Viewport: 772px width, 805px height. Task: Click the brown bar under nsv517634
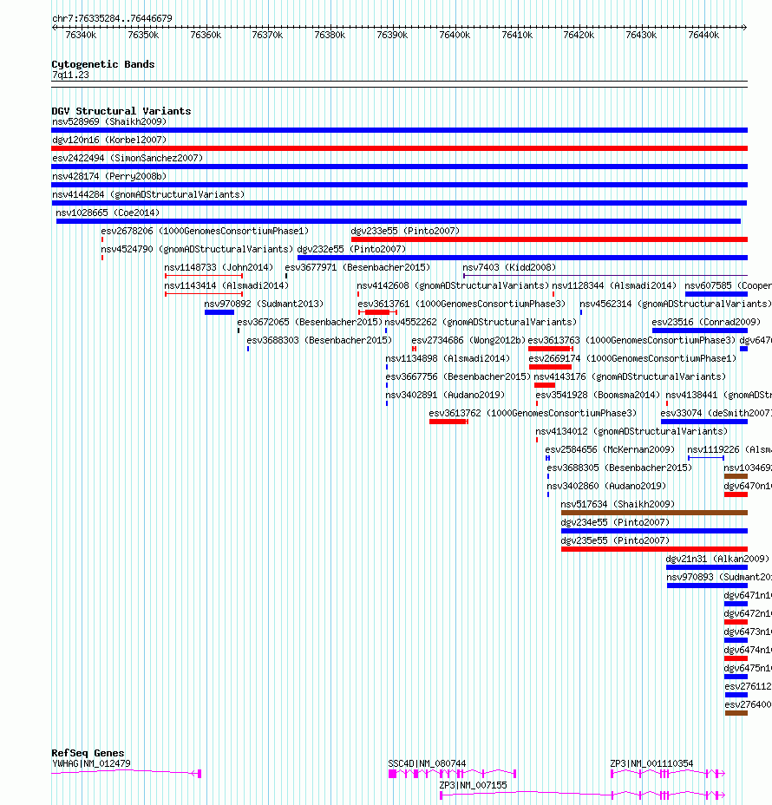click(654, 513)
